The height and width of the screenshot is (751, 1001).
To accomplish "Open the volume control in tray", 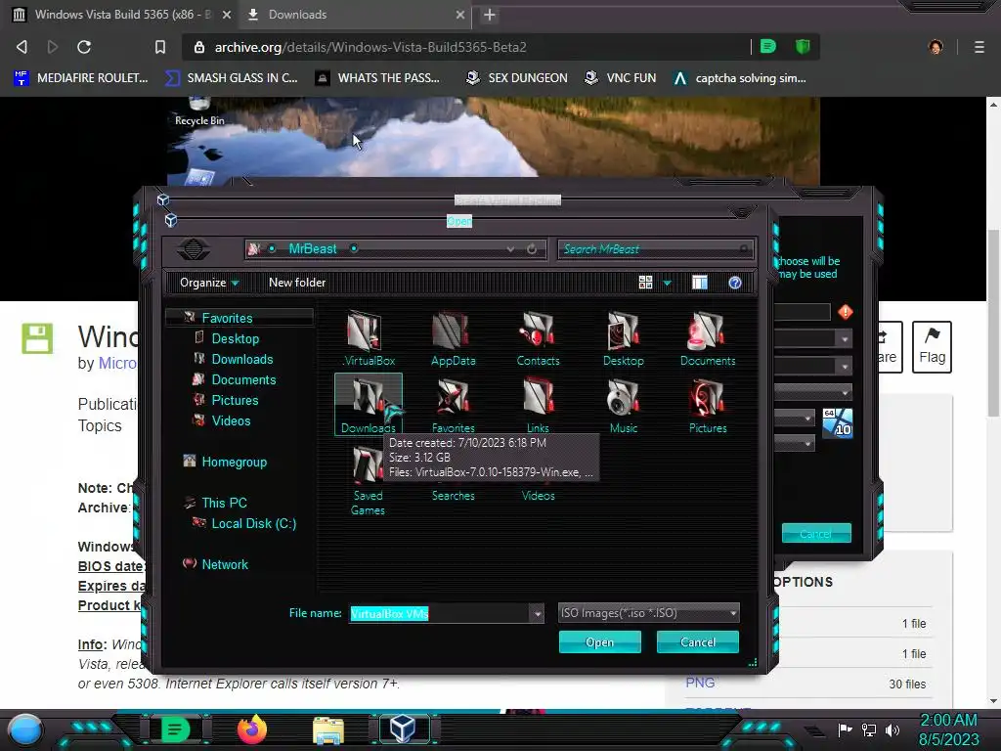I will [892, 729].
